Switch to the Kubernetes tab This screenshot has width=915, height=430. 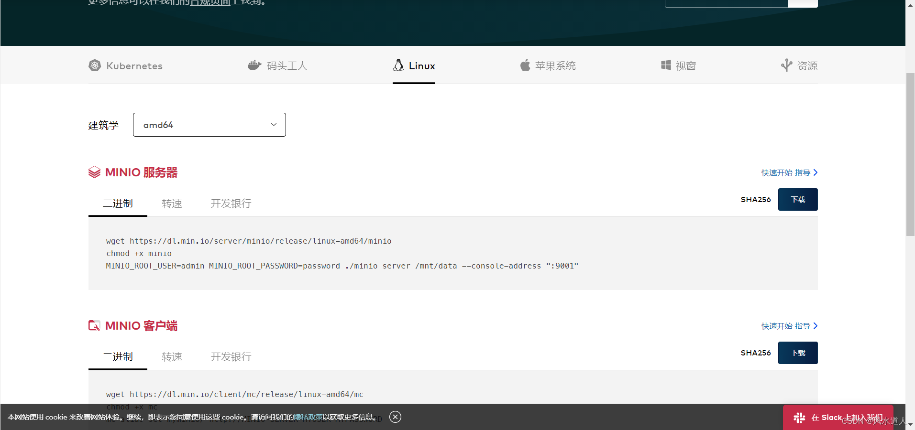(126, 65)
